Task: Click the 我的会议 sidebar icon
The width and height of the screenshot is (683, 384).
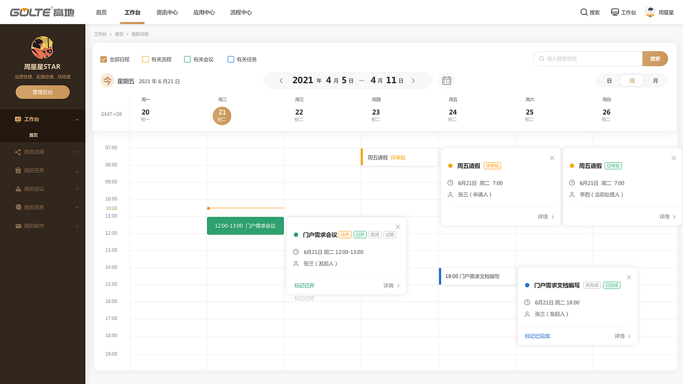Action: tap(18, 189)
